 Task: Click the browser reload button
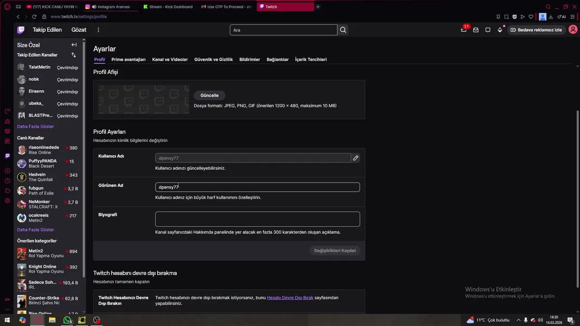tap(34, 17)
